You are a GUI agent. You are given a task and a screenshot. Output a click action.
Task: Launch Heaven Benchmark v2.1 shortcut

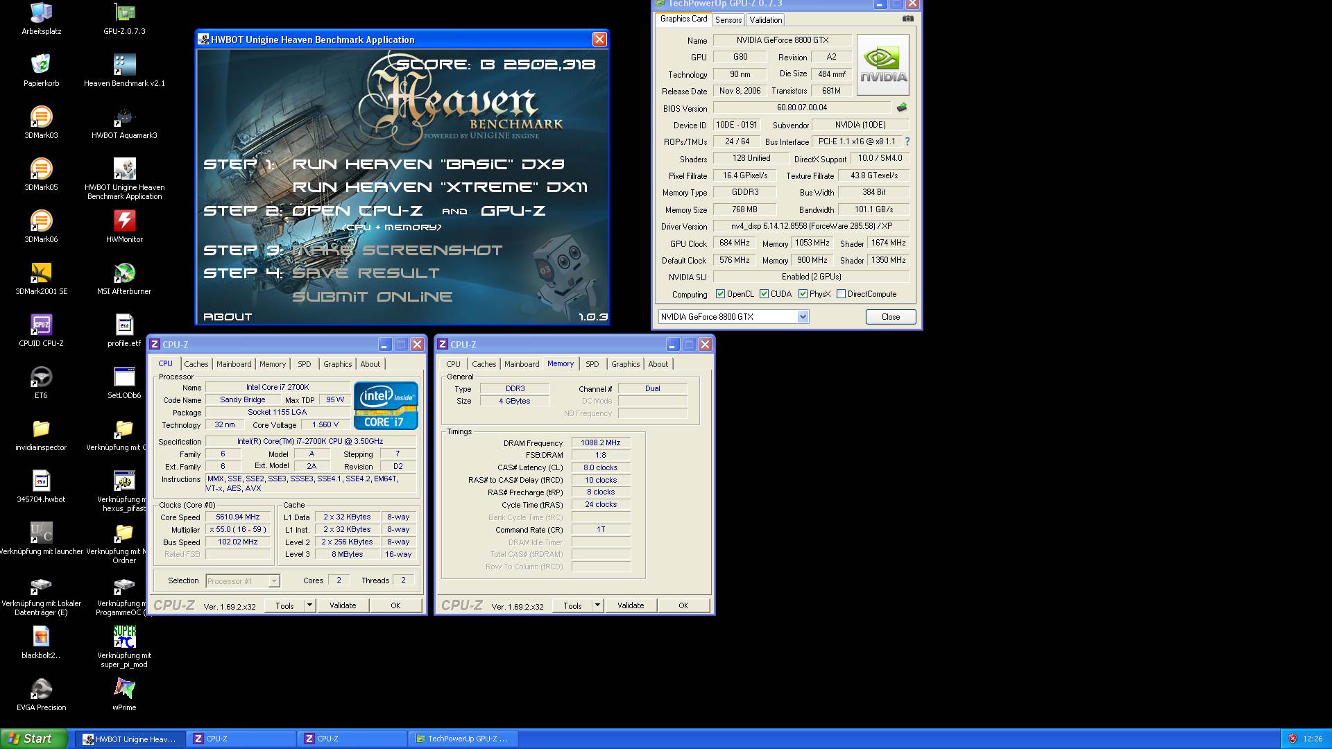click(x=124, y=70)
